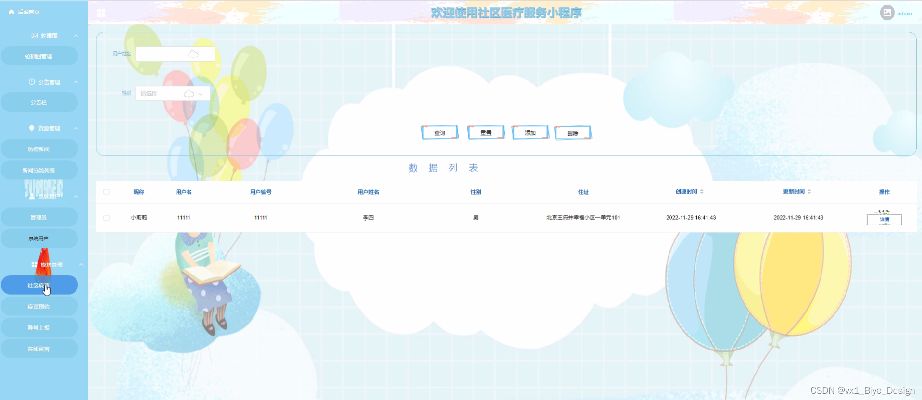Click the 性别 column header in table
Screen dimensions: 922x400
click(476, 192)
